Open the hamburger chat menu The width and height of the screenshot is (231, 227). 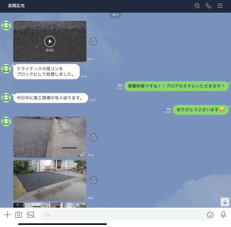coord(220,6)
